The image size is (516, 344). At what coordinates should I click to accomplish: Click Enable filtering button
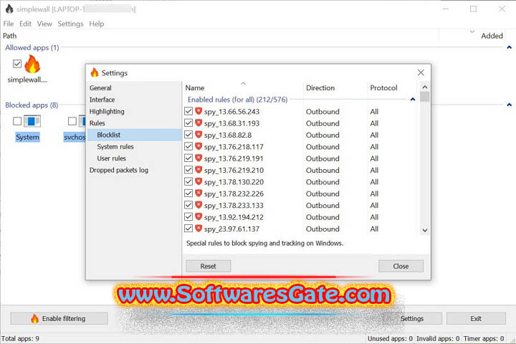point(59,318)
